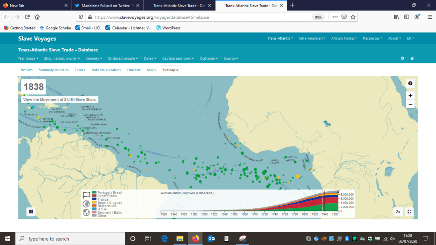
Task: Expand the Year range filter
Action: point(28,58)
